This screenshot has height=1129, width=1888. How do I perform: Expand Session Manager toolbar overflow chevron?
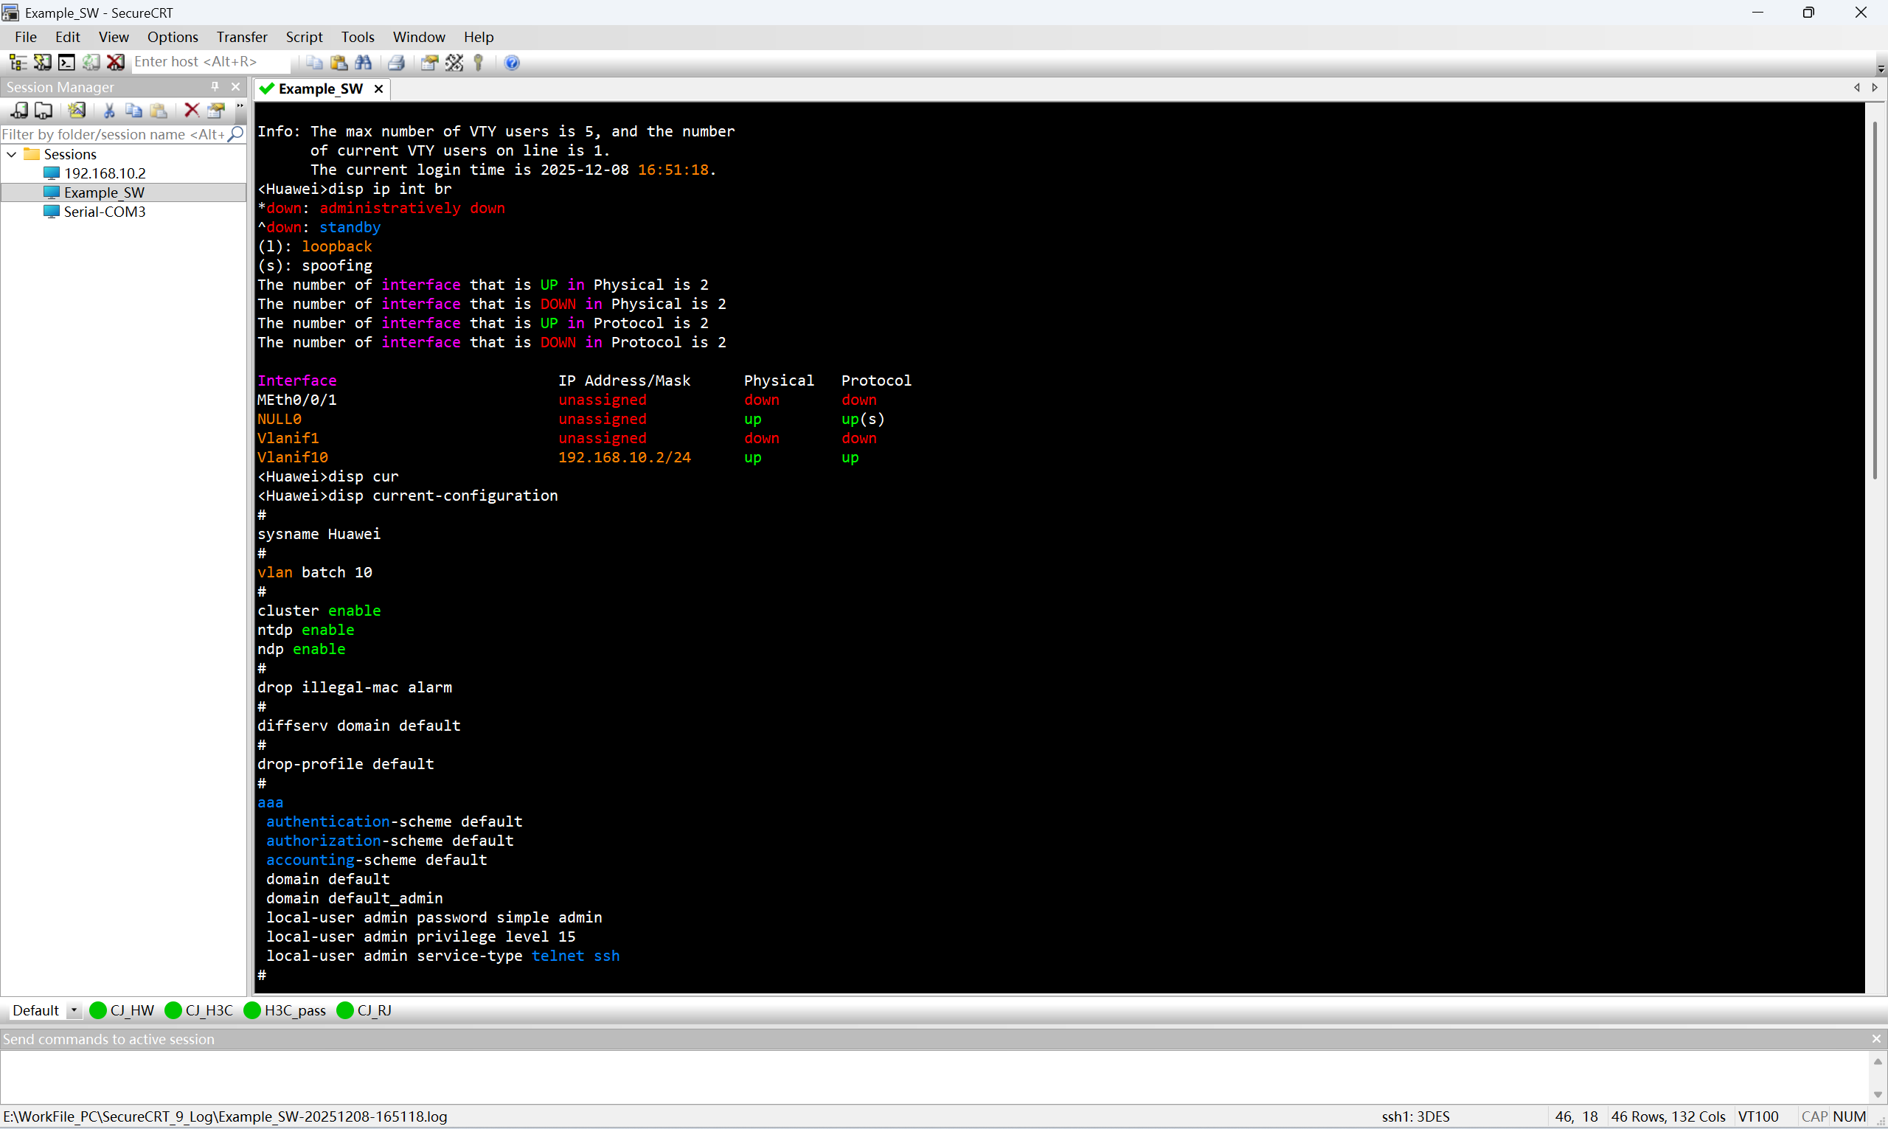[x=240, y=111]
